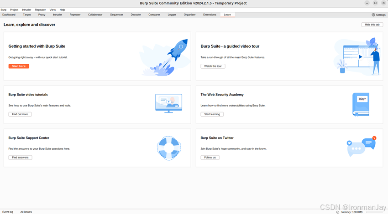Minimize the Burp Suite window
The height and width of the screenshot is (214, 388).
(367, 3)
